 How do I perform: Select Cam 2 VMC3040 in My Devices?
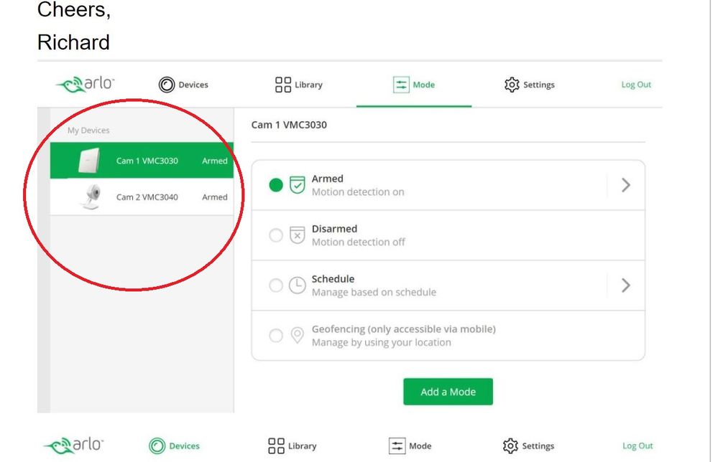[142, 197]
